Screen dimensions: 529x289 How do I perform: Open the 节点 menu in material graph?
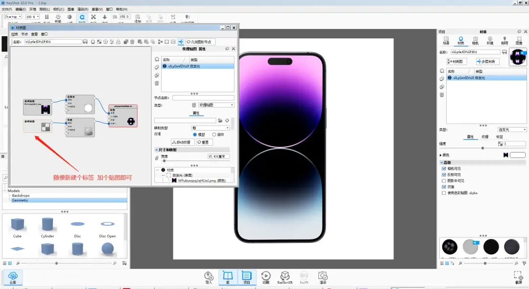click(x=24, y=34)
